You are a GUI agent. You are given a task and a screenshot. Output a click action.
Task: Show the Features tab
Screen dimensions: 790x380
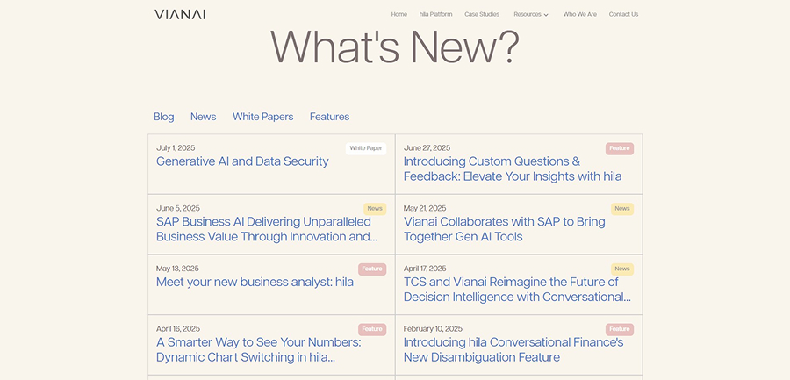coord(329,117)
